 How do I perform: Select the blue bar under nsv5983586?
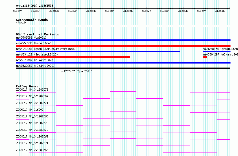(x=123, y=40)
